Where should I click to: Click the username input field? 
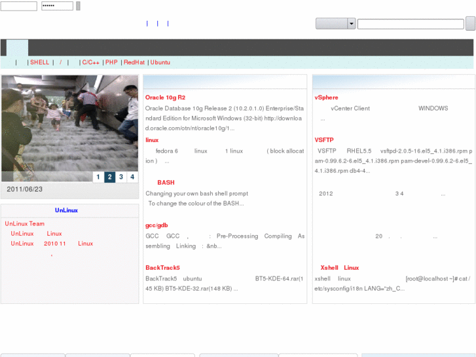pos(19,6)
